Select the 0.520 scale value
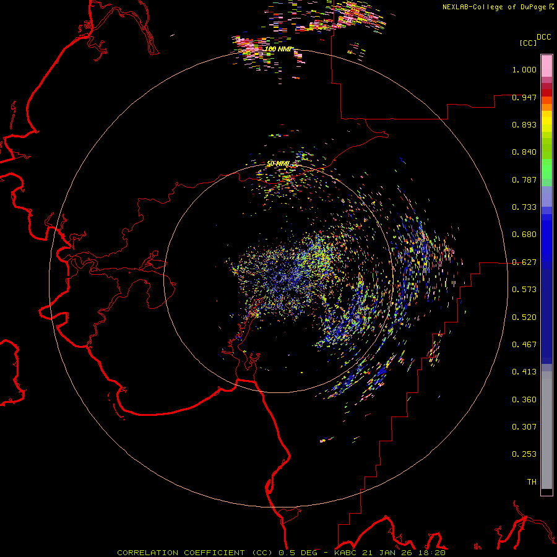 [x=524, y=317]
